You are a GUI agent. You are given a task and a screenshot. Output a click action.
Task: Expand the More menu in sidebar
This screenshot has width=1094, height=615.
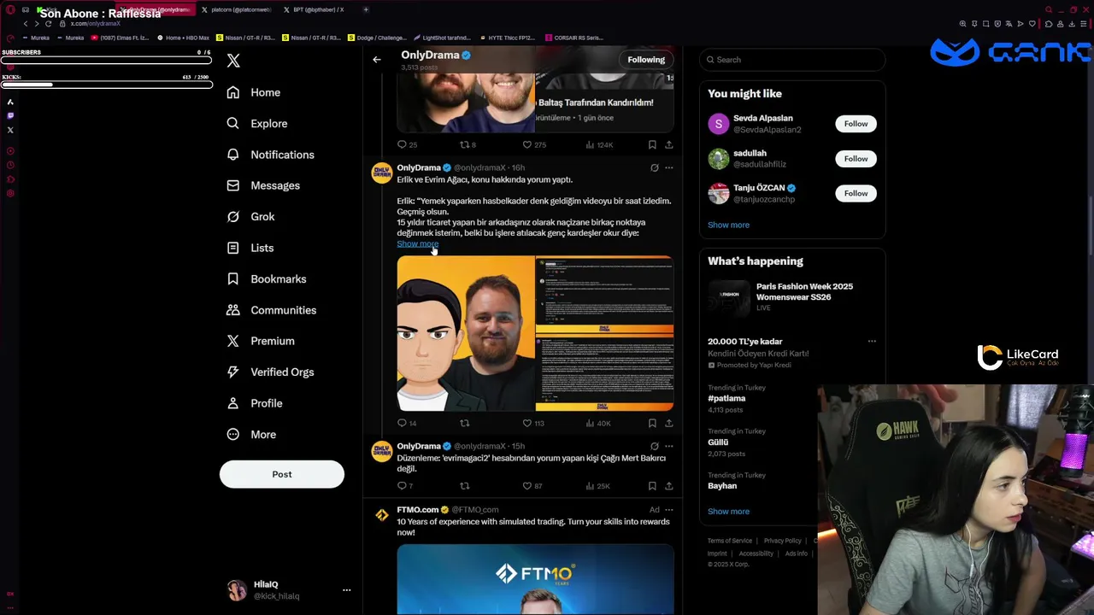[x=251, y=435]
